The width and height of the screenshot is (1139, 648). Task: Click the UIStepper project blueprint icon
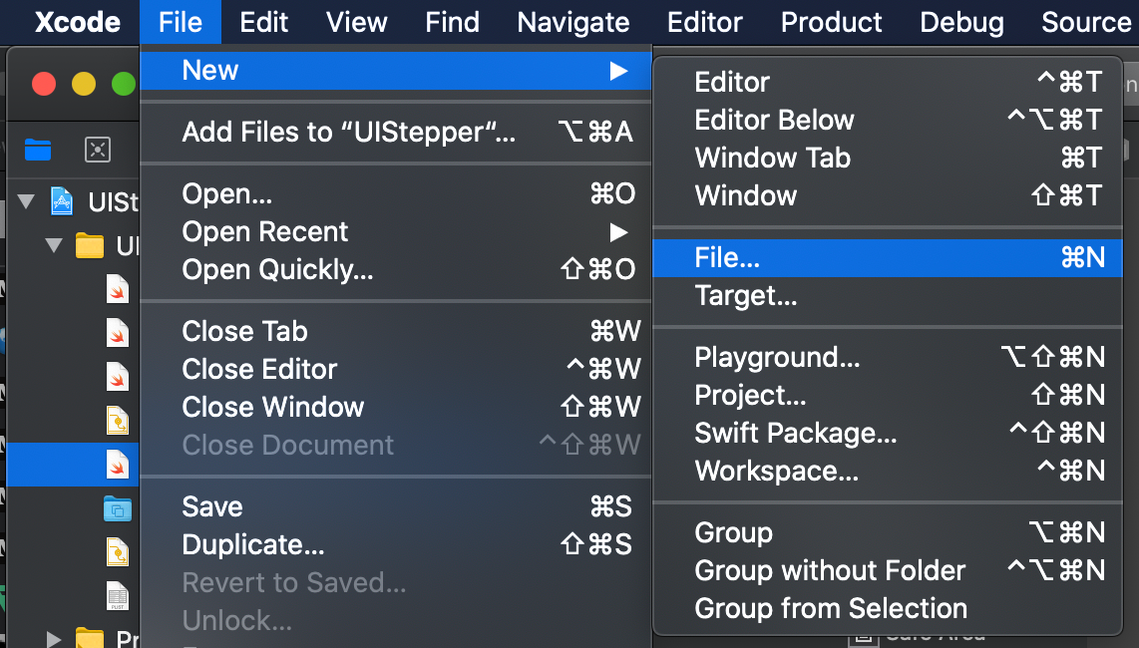tap(63, 201)
